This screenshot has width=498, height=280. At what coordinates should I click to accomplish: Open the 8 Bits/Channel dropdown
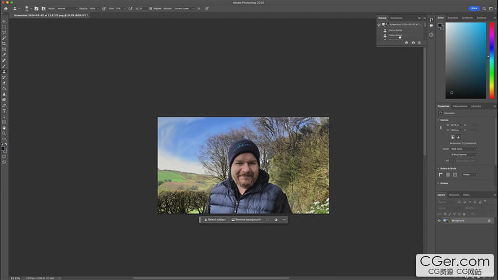[x=464, y=154]
